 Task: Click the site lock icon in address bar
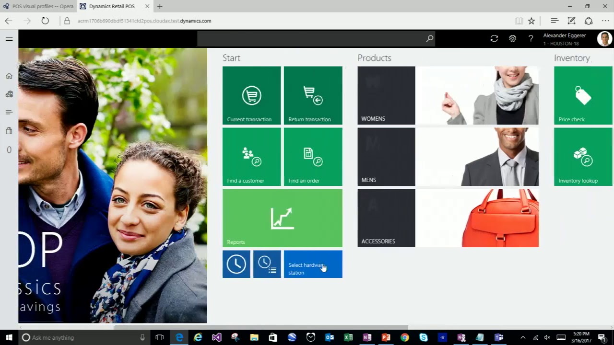coord(67,21)
